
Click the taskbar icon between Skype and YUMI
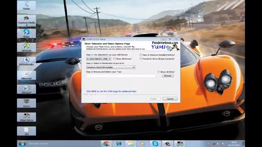click(x=167, y=144)
